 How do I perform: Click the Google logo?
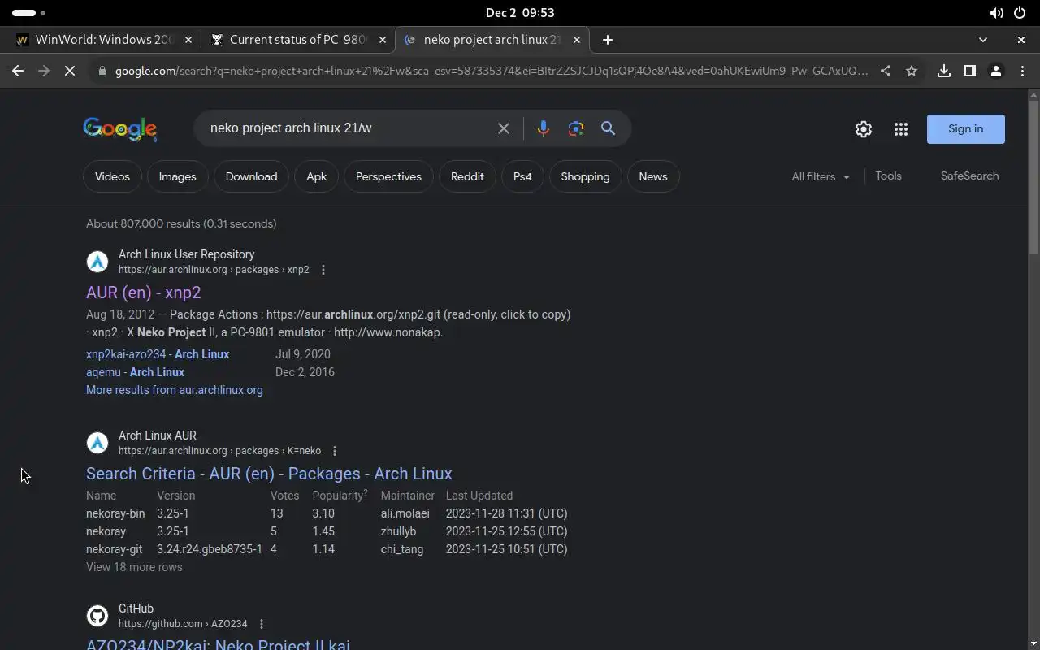pos(119,128)
